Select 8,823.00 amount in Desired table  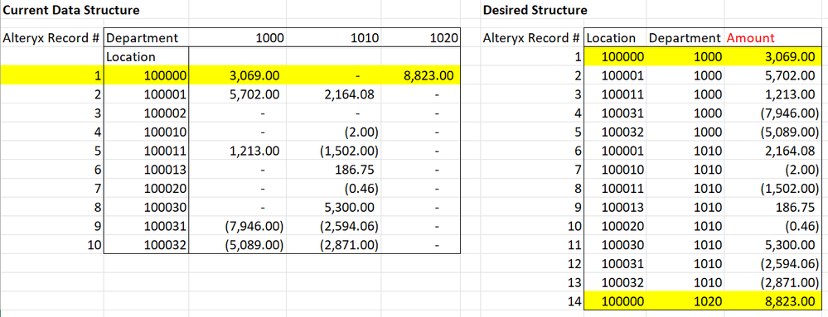789,302
